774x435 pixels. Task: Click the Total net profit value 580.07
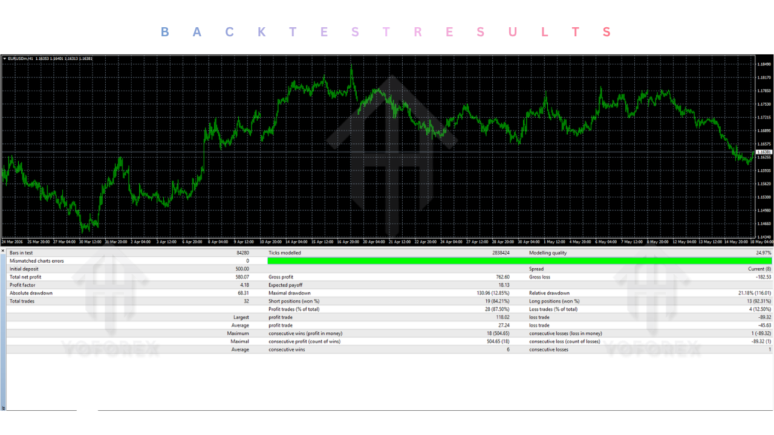(242, 277)
